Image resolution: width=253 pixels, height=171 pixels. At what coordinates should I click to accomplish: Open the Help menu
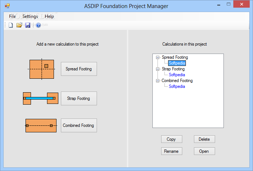pos(49,16)
